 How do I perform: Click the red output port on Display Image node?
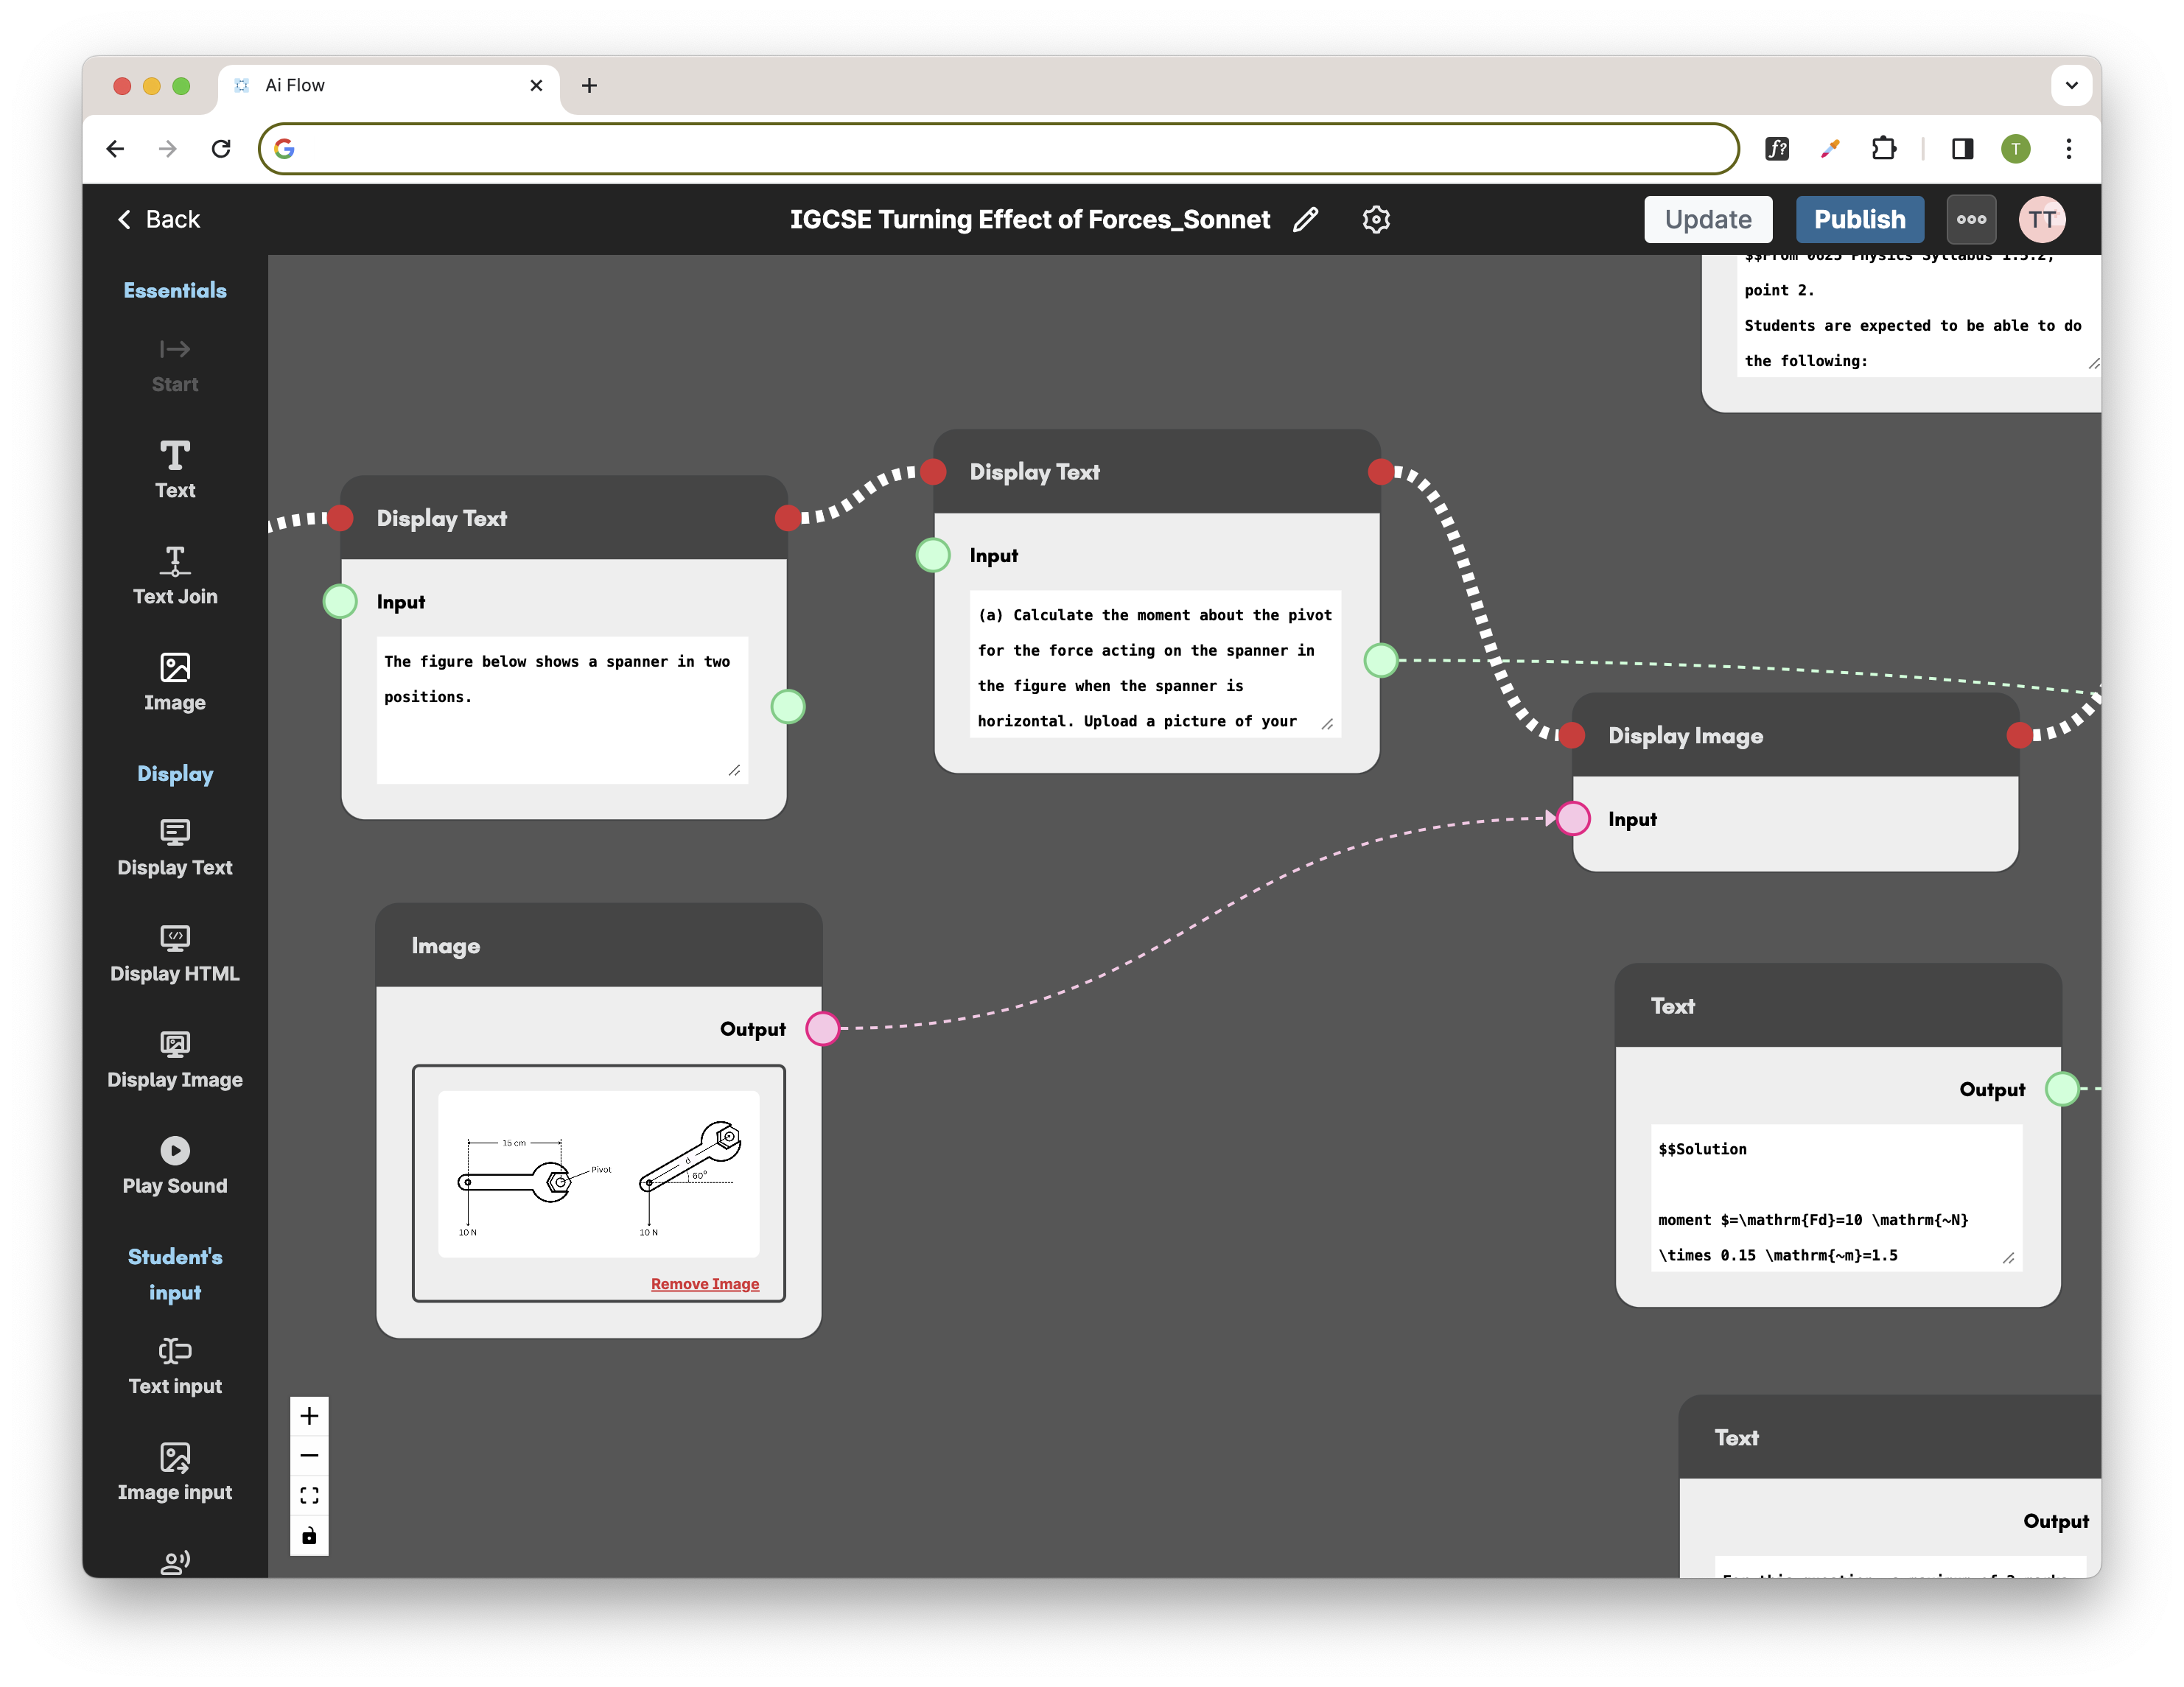point(2019,735)
